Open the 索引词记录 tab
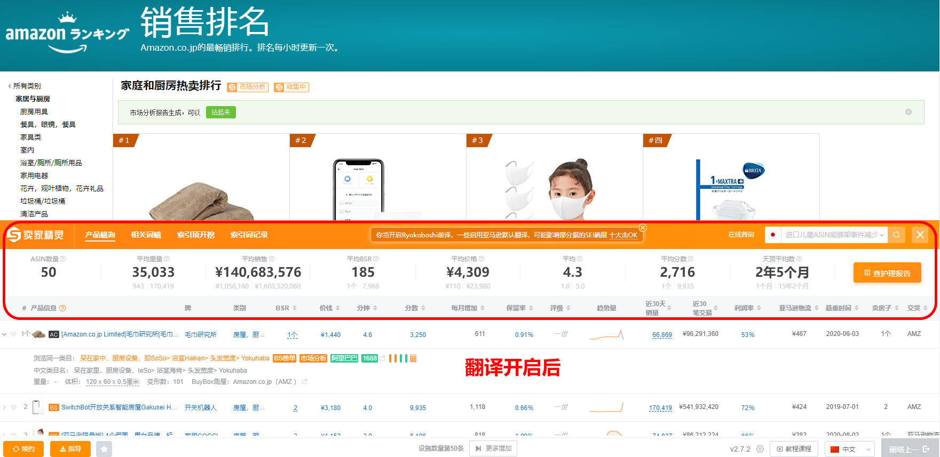Screen dimensions: 940x457 [x=249, y=235]
